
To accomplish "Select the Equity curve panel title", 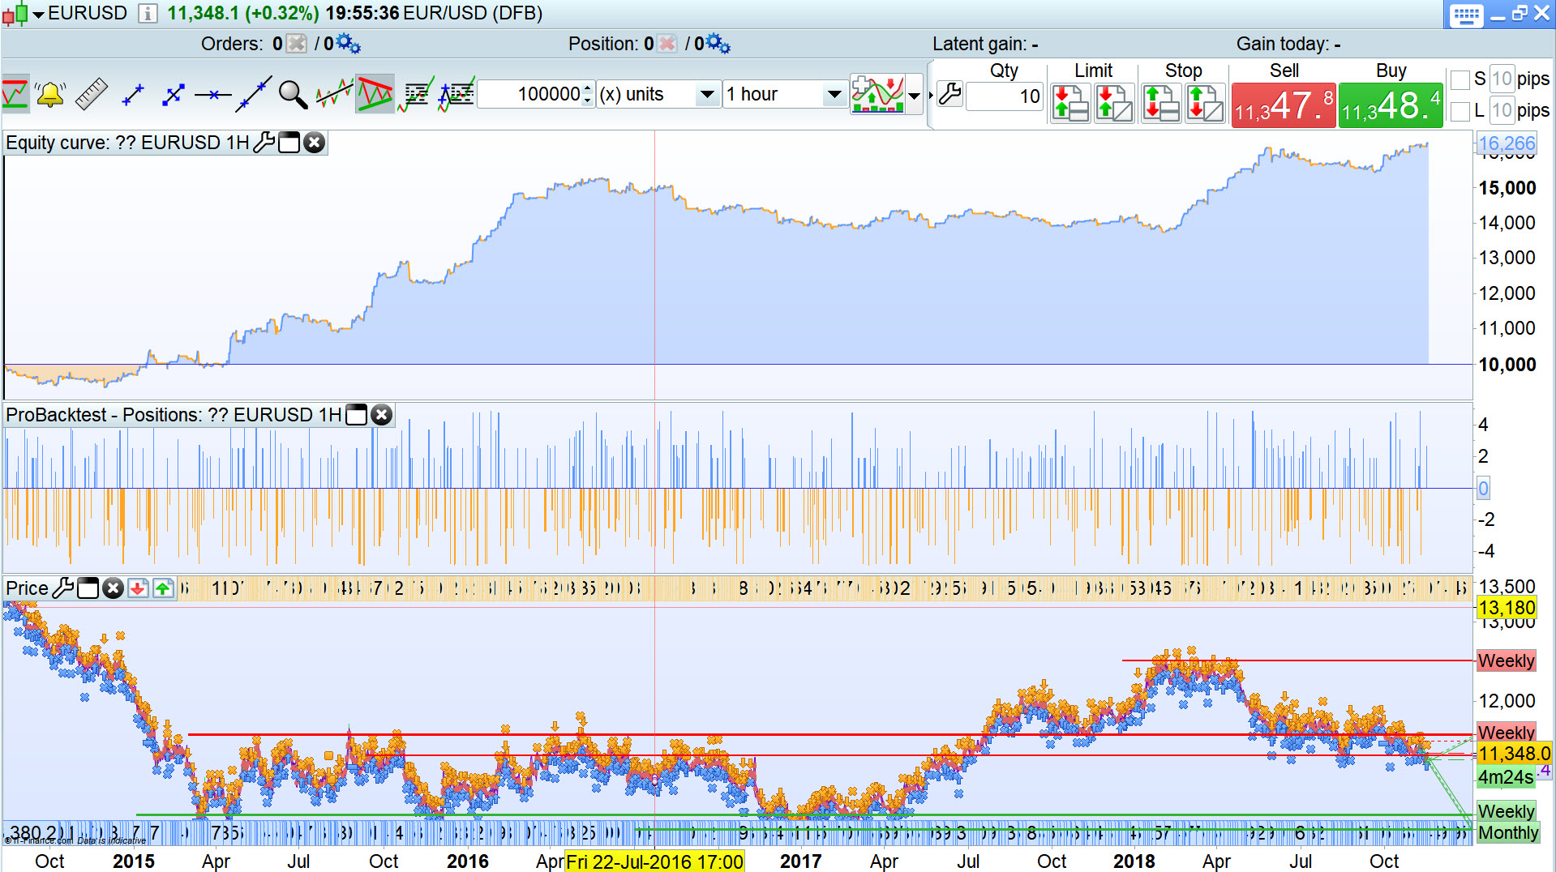I will coord(127,143).
